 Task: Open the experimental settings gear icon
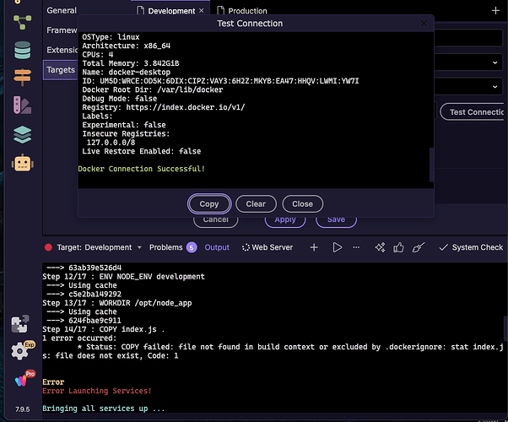(21, 350)
